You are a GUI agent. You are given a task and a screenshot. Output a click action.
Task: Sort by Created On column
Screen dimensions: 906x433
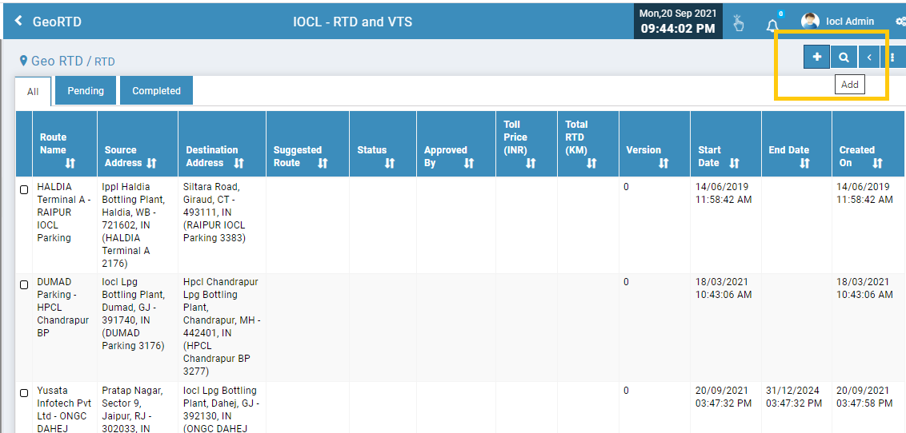tap(877, 163)
